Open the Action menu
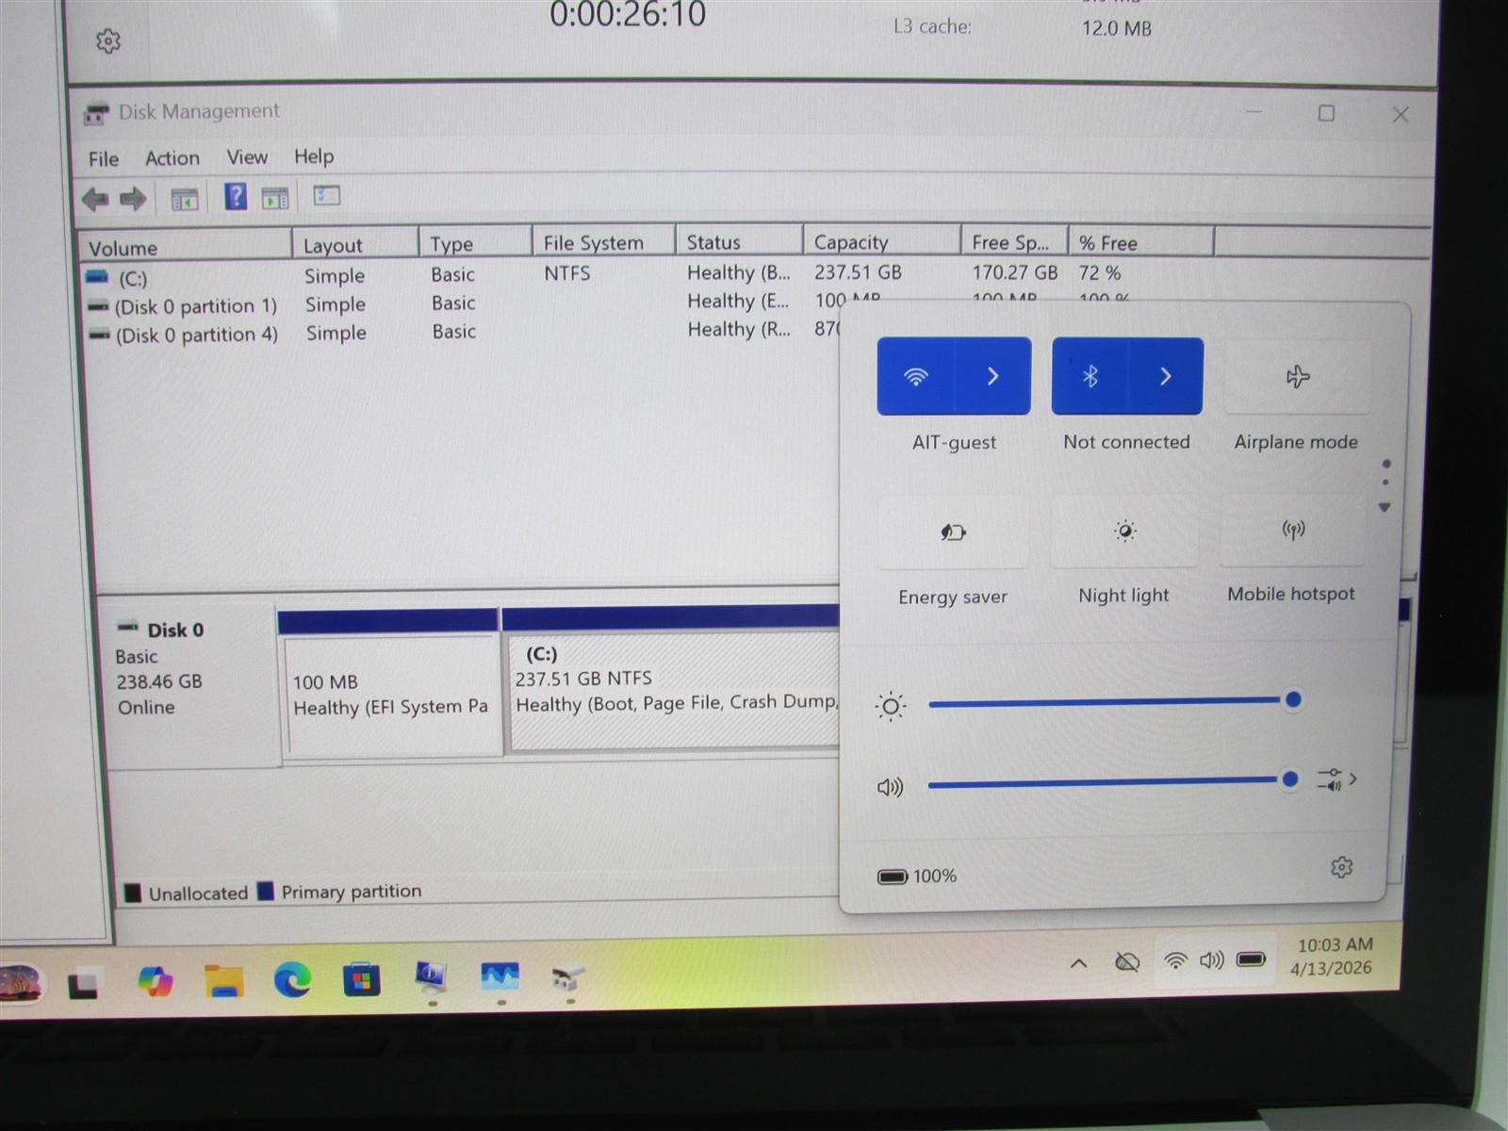The image size is (1508, 1131). point(172,158)
